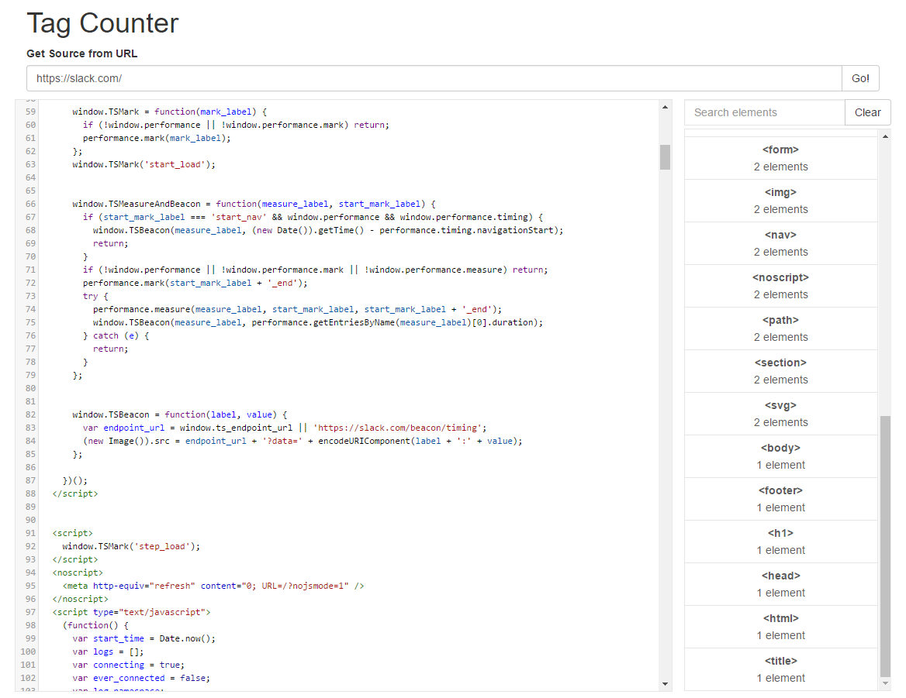Select the <head> tag entry

click(780, 584)
